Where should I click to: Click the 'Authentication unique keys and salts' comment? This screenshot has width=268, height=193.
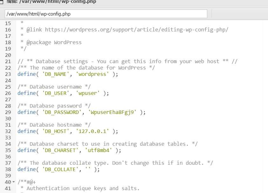click(83, 188)
